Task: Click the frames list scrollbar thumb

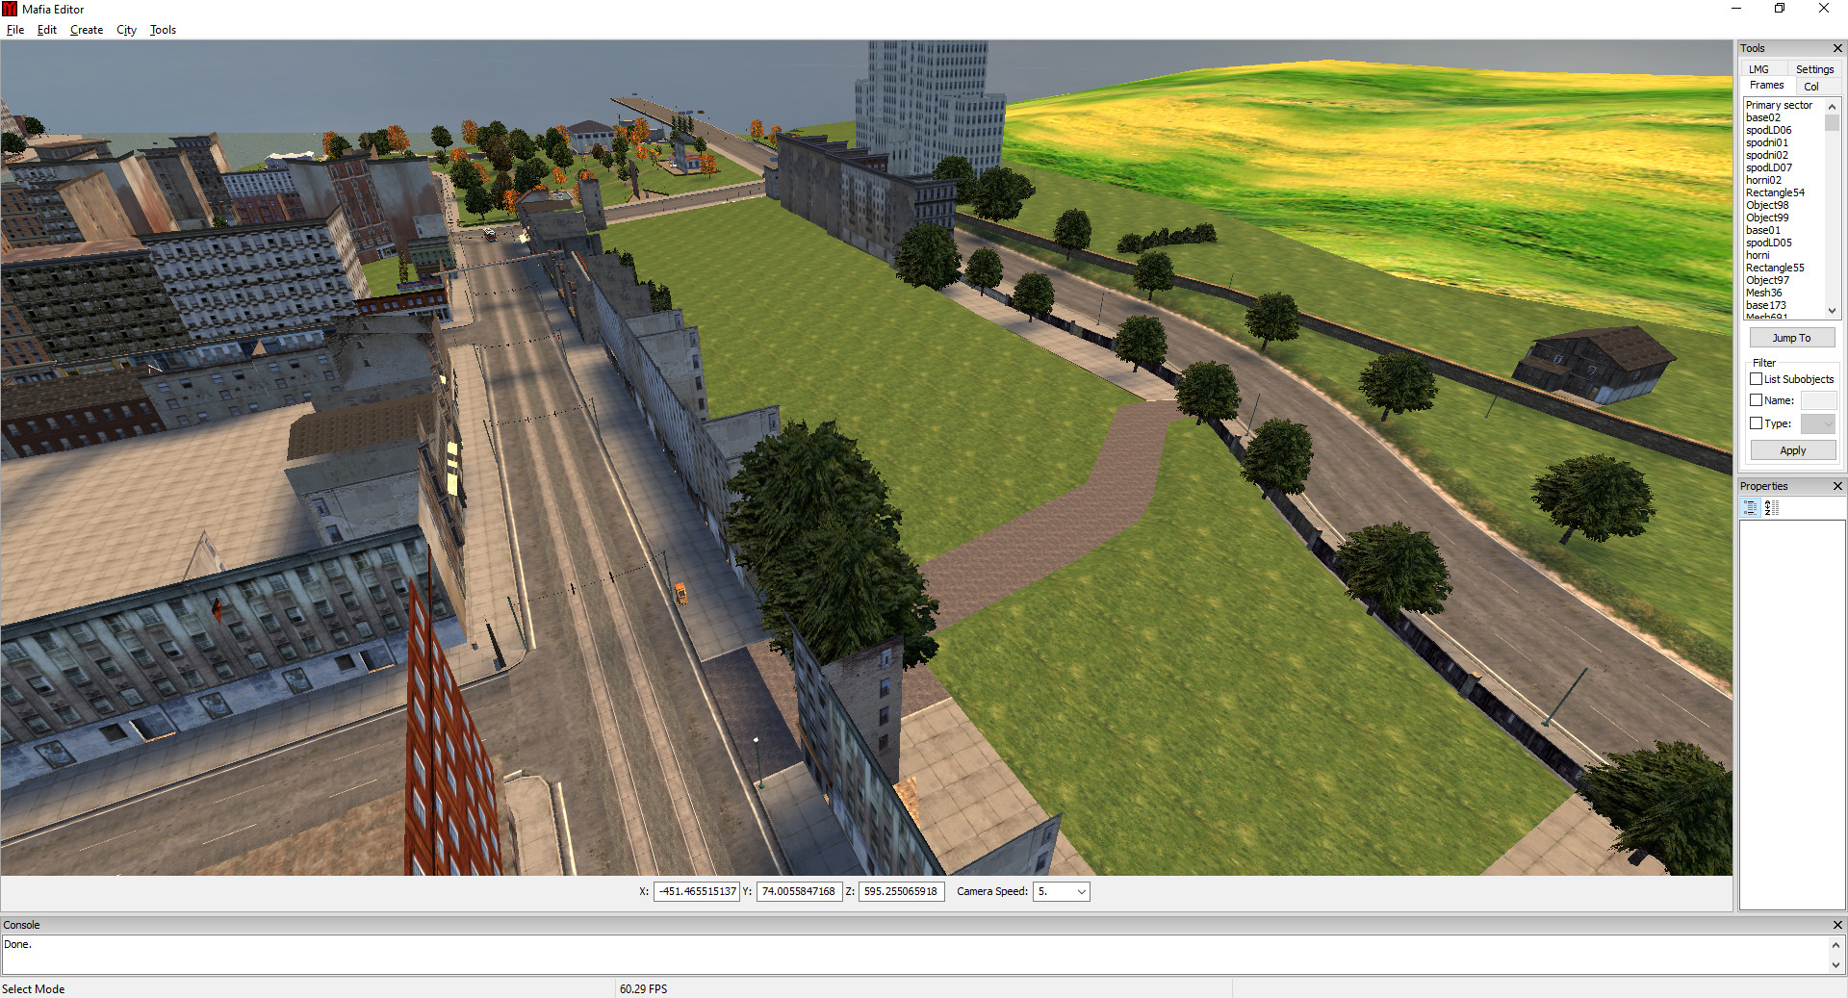Action: pos(1832,122)
